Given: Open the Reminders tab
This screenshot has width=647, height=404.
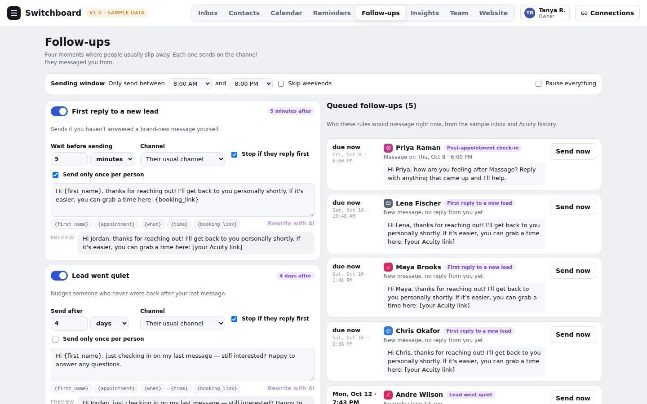Looking at the screenshot, I should [332, 13].
